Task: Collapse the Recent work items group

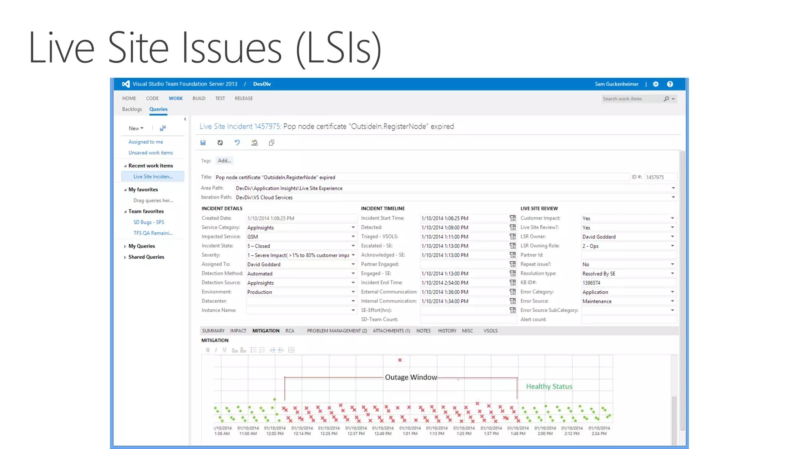Action: coord(125,166)
